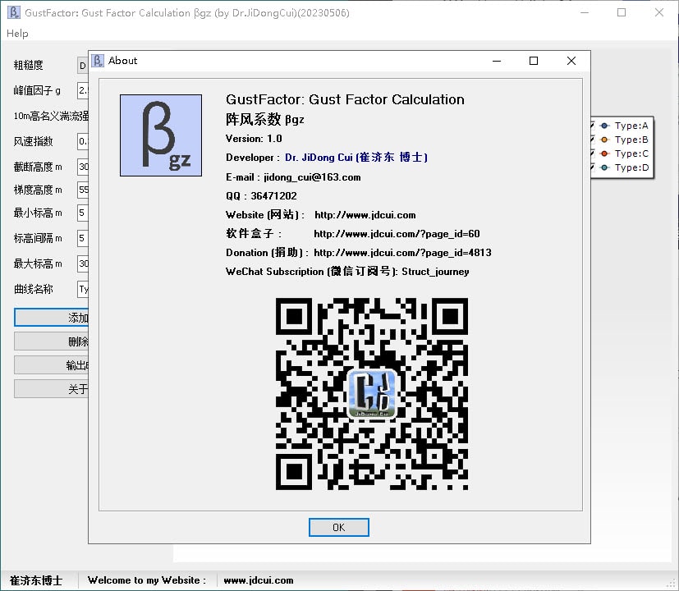Viewport: 679px width, 591px height.
Task: Click the 最大标高 m input field
Action: click(x=83, y=263)
